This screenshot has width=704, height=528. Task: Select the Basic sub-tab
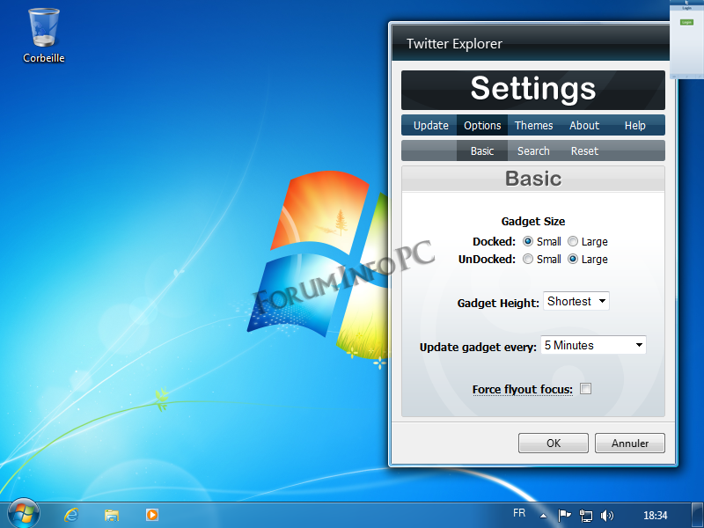pos(482,150)
